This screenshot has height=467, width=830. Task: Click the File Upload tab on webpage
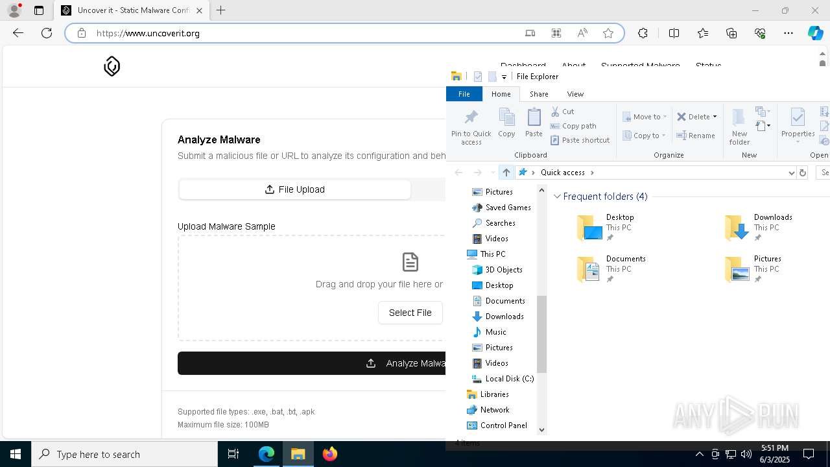[295, 189]
